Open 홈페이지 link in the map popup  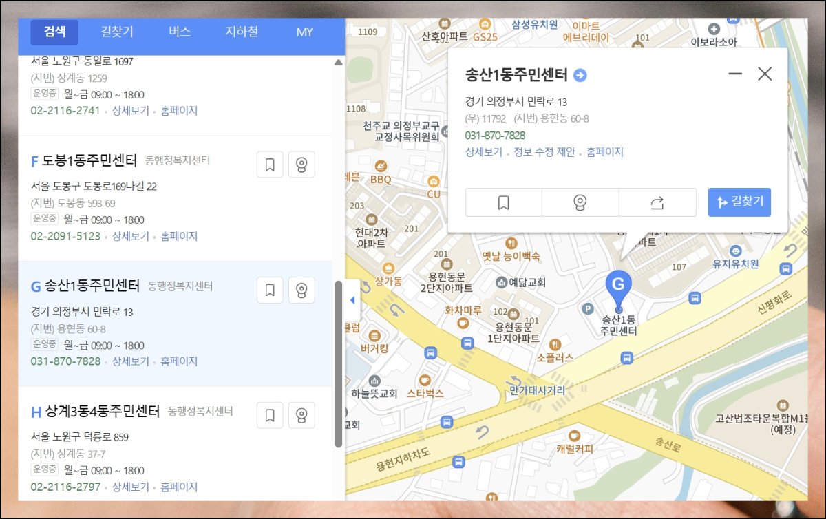(x=605, y=152)
